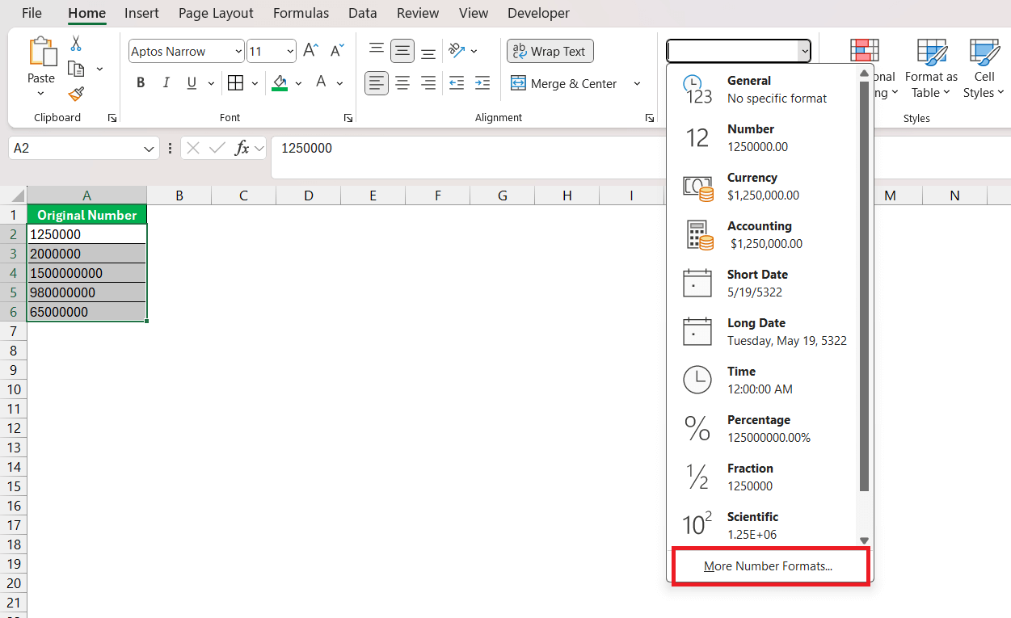The width and height of the screenshot is (1011, 618).
Task: Switch to the Page Layout tab
Action: [216, 13]
